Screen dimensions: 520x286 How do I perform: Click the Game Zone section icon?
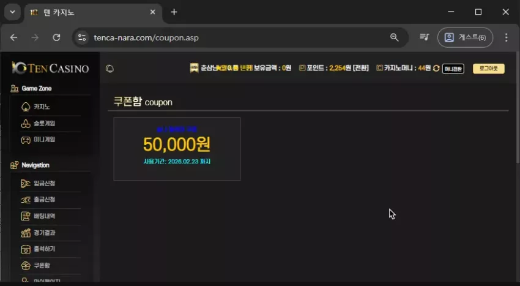pos(14,88)
